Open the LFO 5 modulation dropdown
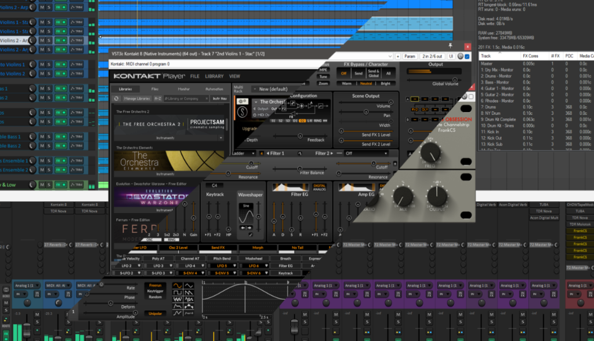The image size is (594, 341). (x=222, y=266)
